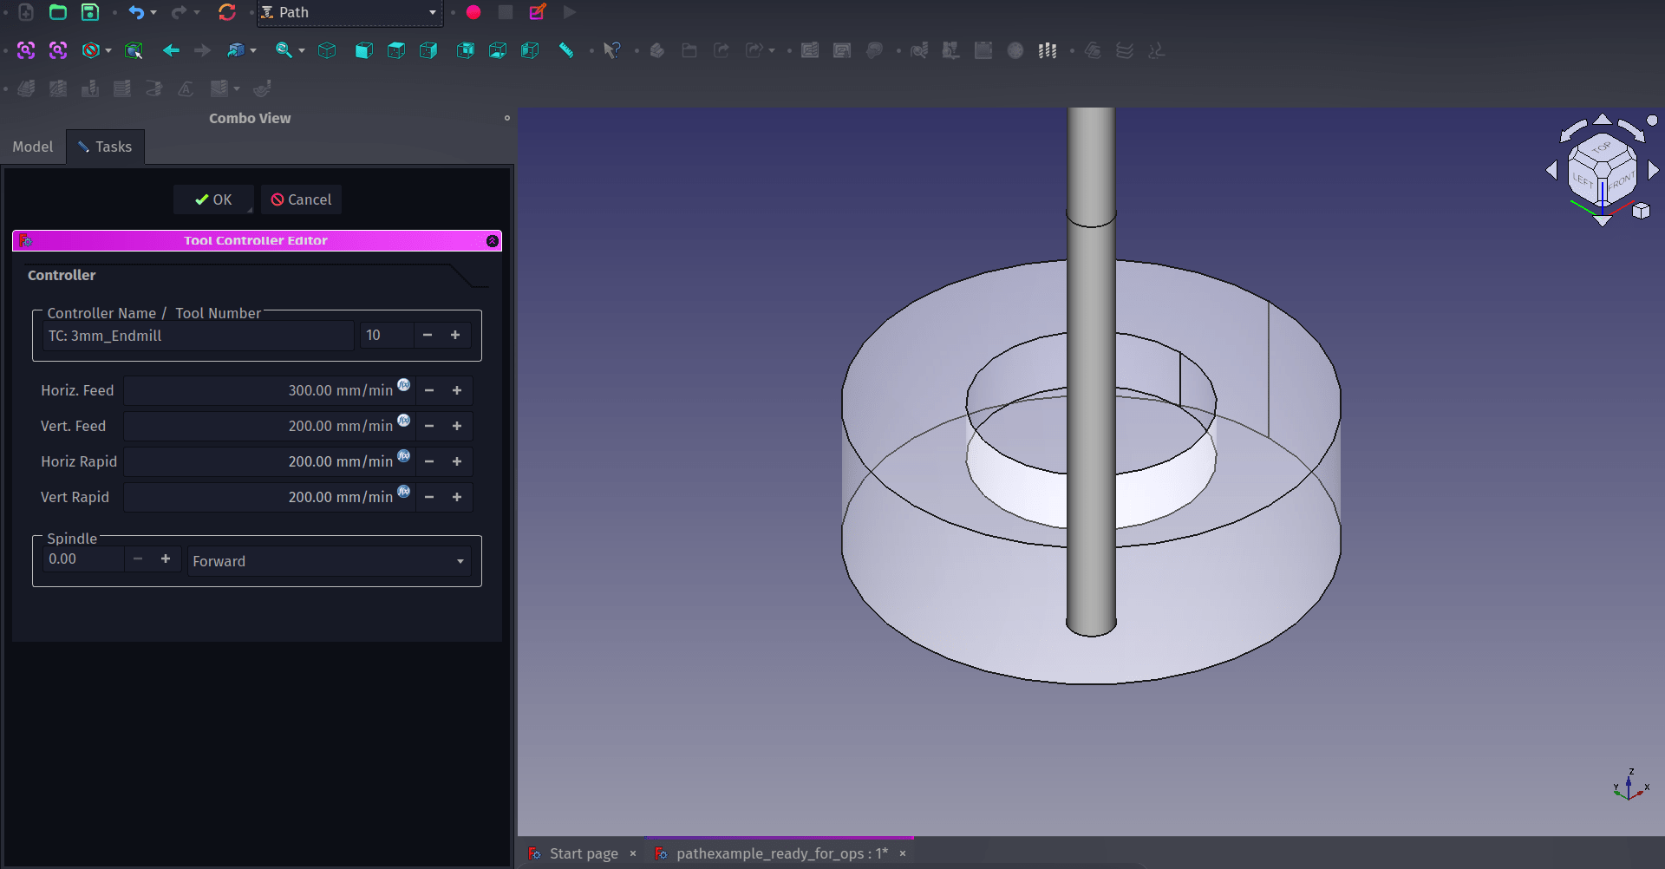Image resolution: width=1665 pixels, height=869 pixels.
Task: Switch to axonometric view
Action: click(327, 50)
